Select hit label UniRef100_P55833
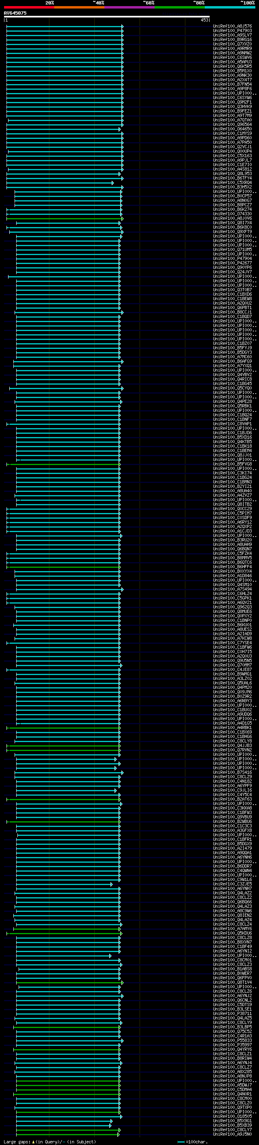Image resolution: width=259 pixels, height=1145 pixels. pos(232,1041)
